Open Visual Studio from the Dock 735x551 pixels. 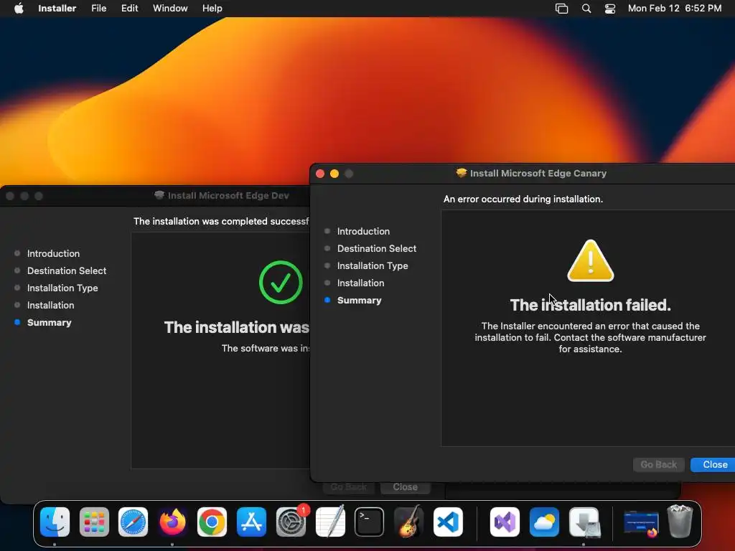(x=505, y=522)
